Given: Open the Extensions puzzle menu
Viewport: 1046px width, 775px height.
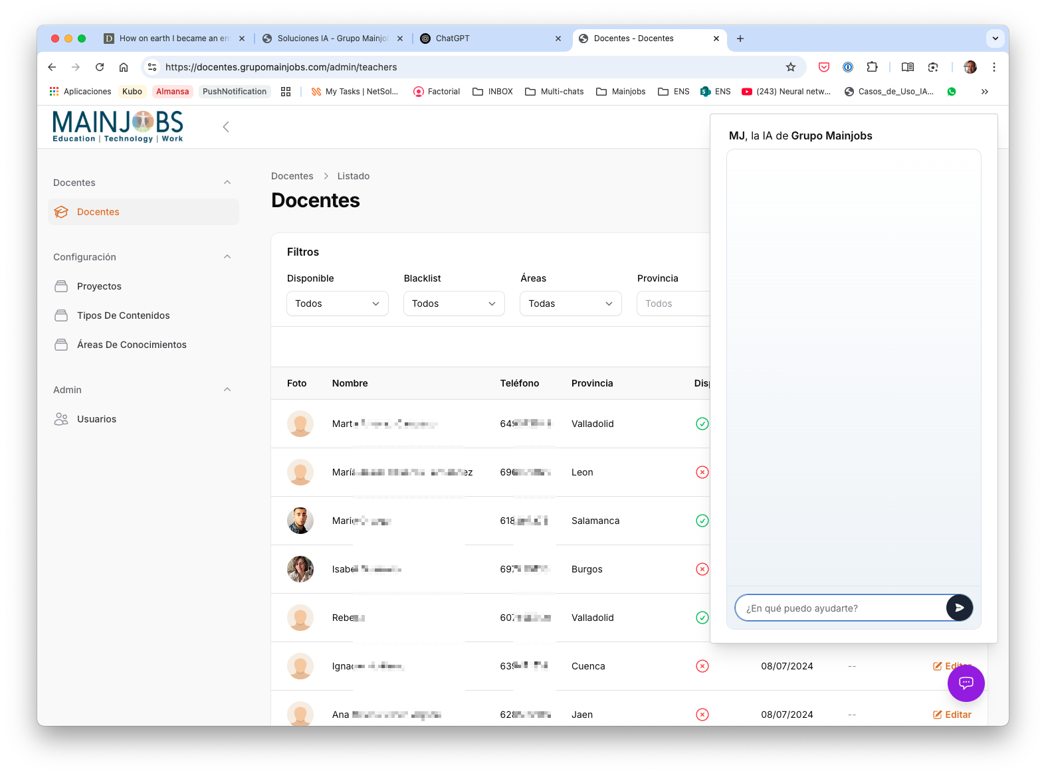Looking at the screenshot, I should coord(872,67).
